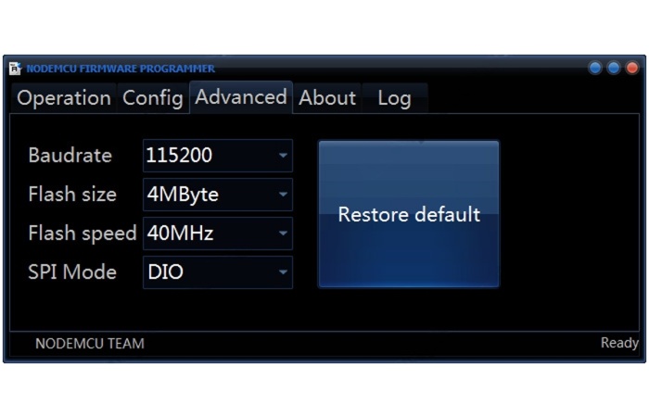Screen dimensions: 649x417
Task: Expand the Flash size dropdown arrow
Action: 283,195
